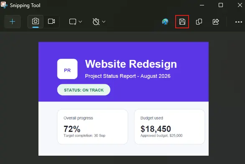The image size is (245, 164).
Task: Click the "$18,450" budget value
Action: [156, 129]
